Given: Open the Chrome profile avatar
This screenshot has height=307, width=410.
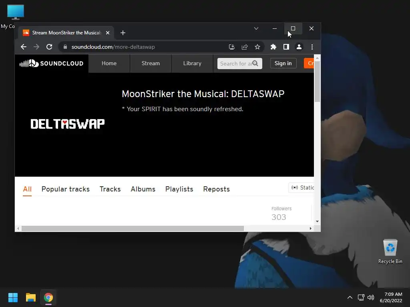Looking at the screenshot, I should click(x=299, y=47).
